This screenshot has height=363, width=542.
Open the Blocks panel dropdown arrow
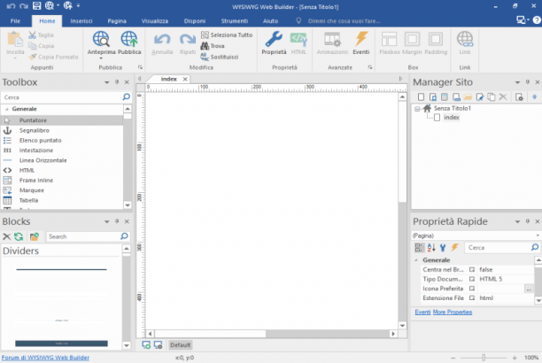pyautogui.click(x=107, y=221)
